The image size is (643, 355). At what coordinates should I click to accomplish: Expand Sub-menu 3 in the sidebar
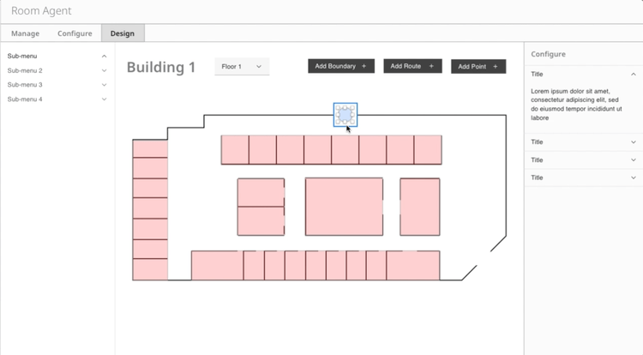click(x=105, y=86)
